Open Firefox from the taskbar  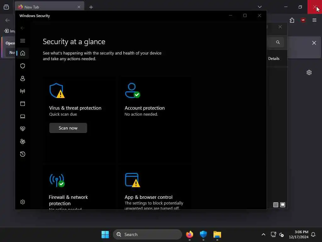(x=190, y=234)
